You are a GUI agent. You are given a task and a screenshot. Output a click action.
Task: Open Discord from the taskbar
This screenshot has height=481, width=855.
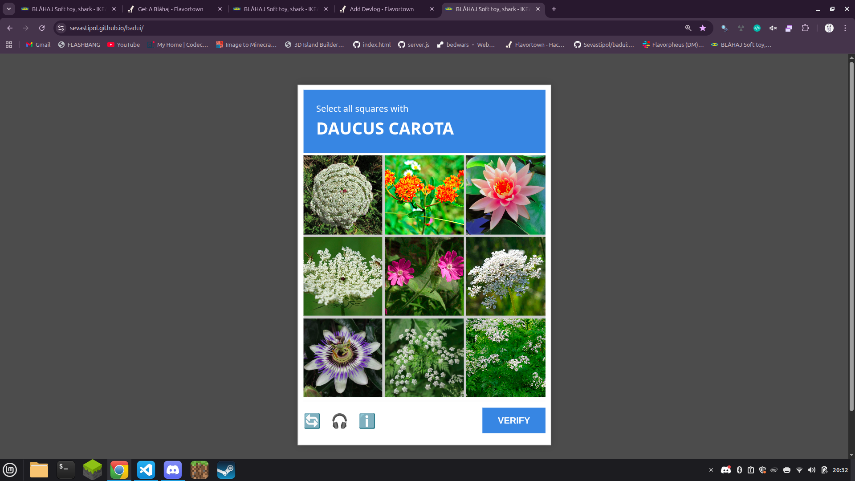(172, 470)
